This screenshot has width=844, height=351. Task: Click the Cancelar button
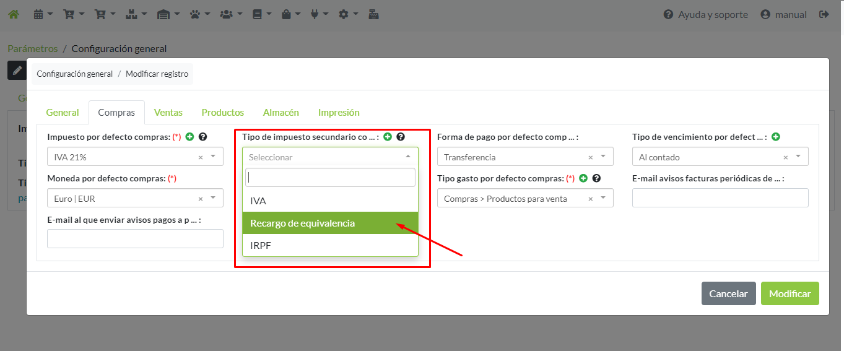(x=728, y=294)
